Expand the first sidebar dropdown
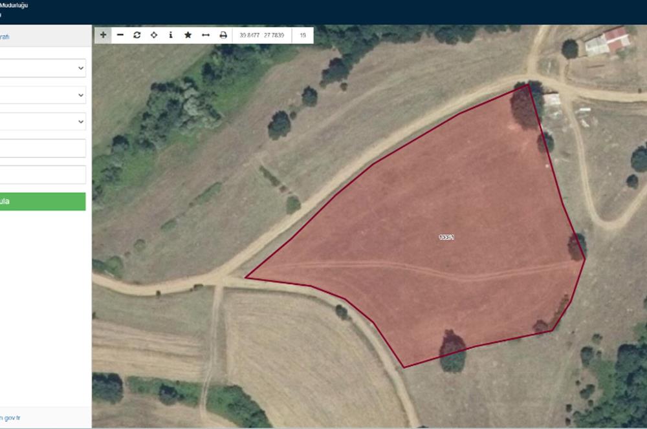This screenshot has height=429, width=647. coord(42,68)
